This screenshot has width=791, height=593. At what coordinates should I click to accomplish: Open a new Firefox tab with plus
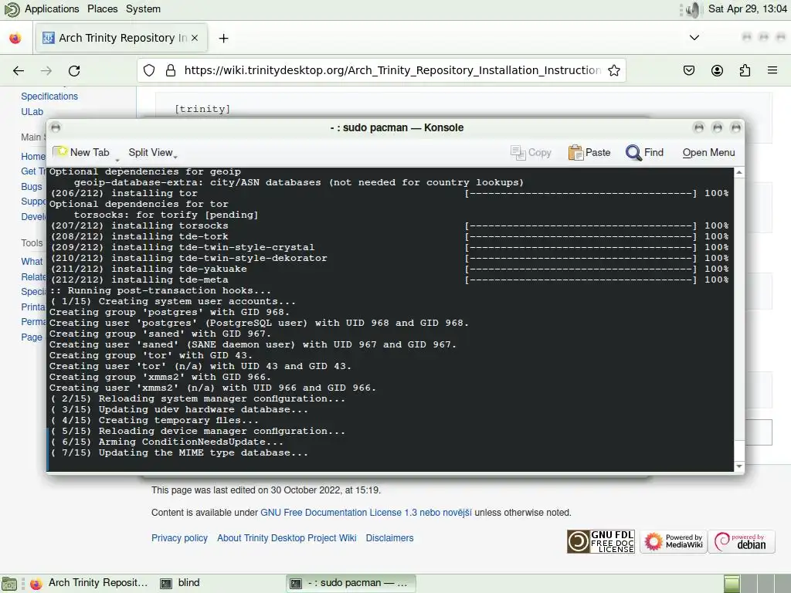pyautogui.click(x=223, y=39)
